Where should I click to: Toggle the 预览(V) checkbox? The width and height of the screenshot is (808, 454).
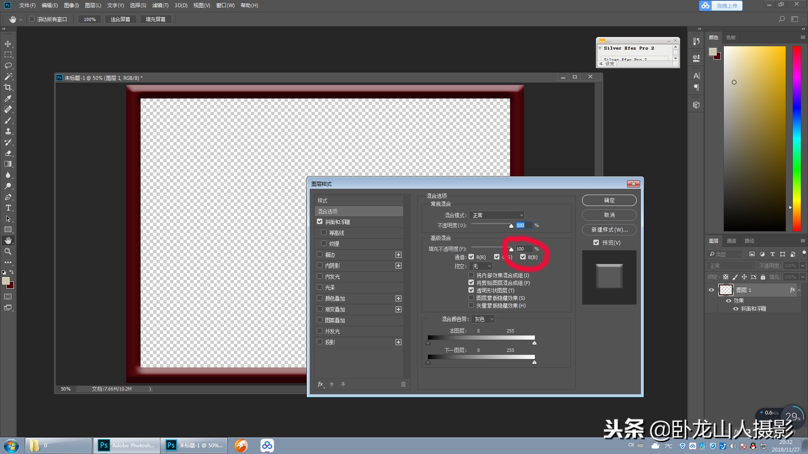(596, 243)
